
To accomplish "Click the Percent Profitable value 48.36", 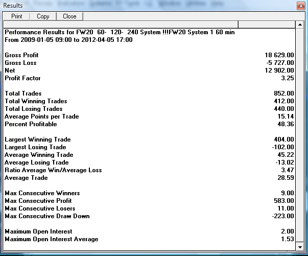I will coord(283,124).
